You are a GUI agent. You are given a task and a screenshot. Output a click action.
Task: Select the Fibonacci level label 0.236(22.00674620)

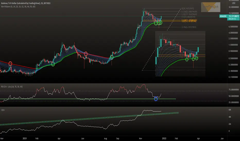coord(189,12)
